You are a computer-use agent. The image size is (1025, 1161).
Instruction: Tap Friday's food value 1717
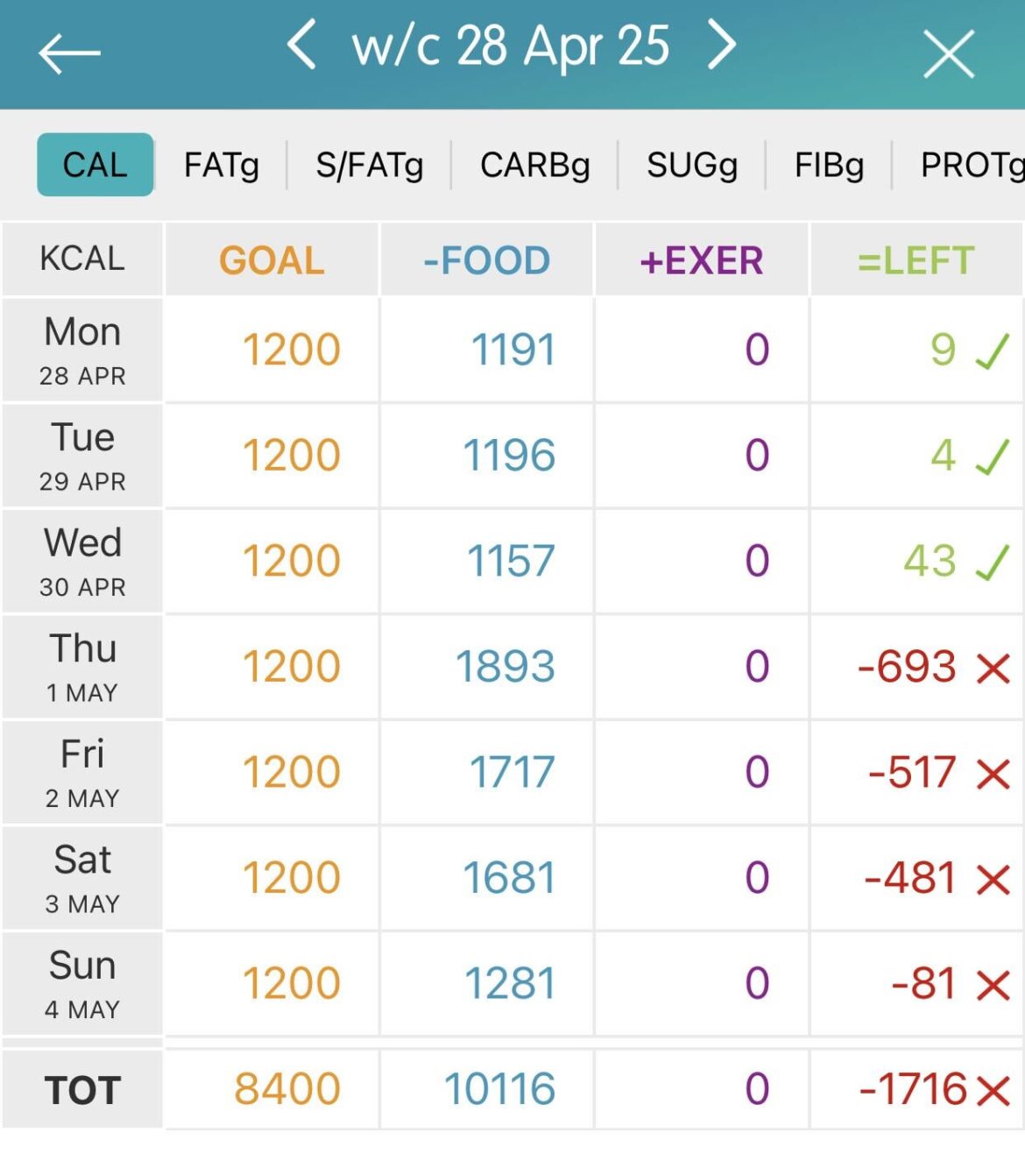pyautogui.click(x=512, y=772)
